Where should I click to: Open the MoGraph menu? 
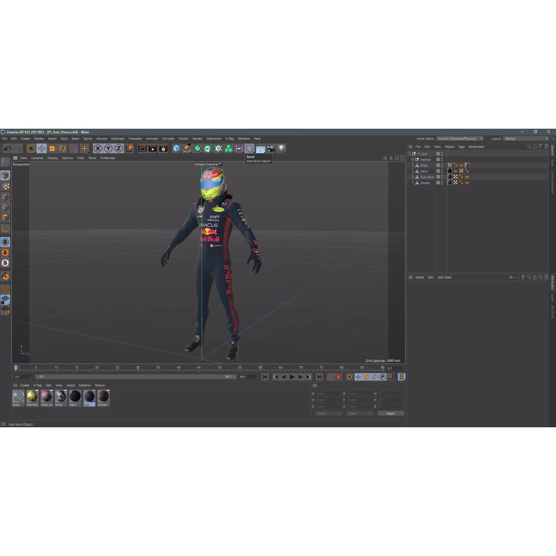tap(117, 138)
